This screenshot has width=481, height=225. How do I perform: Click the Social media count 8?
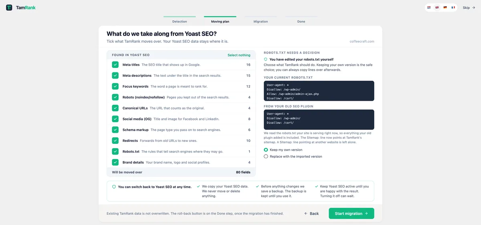click(249, 119)
